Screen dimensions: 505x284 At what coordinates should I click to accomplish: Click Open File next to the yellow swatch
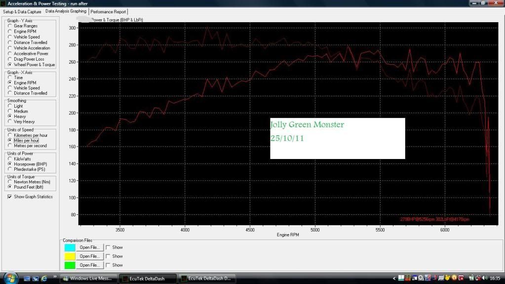[90, 256]
